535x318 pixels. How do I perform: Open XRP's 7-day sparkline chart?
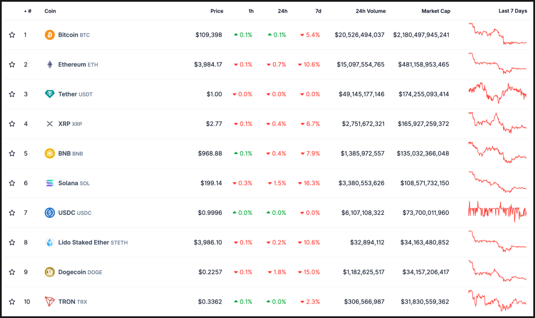497,122
